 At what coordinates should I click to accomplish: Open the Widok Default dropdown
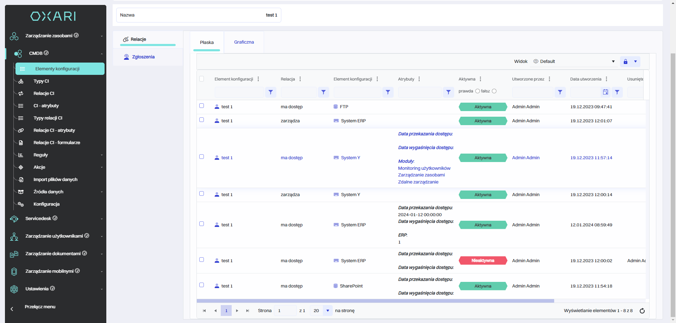pyautogui.click(x=574, y=62)
